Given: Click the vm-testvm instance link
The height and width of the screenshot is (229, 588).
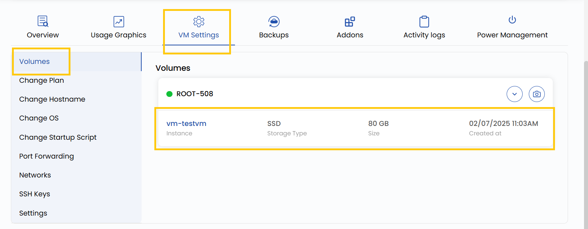Looking at the screenshot, I should click(x=186, y=123).
